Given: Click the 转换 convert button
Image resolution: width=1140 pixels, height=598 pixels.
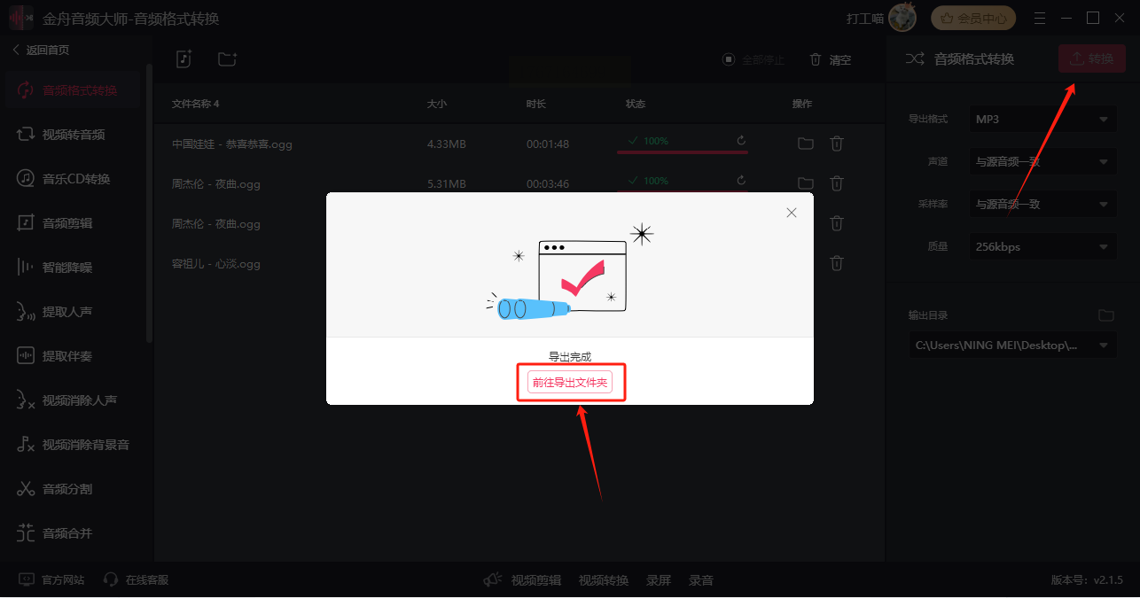Looking at the screenshot, I should tap(1092, 59).
